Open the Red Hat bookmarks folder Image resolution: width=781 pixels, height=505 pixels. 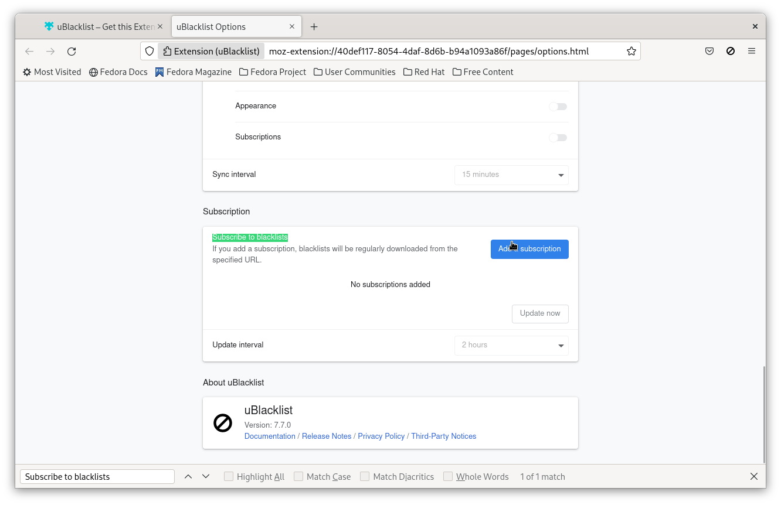click(x=424, y=72)
